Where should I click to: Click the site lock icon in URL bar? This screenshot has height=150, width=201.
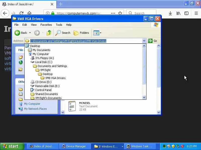[x=53, y=13]
